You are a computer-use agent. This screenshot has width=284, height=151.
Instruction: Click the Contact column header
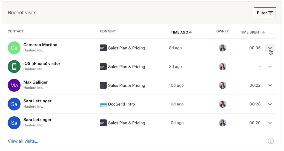[15, 31]
